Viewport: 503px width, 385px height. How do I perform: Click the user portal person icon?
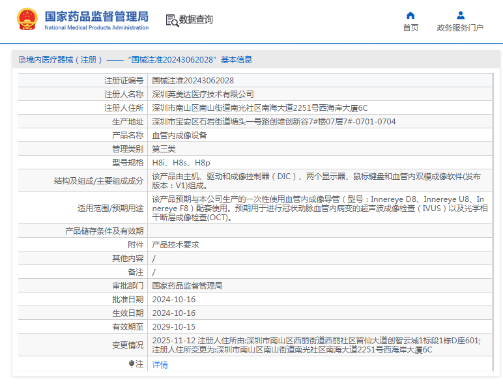(x=460, y=15)
